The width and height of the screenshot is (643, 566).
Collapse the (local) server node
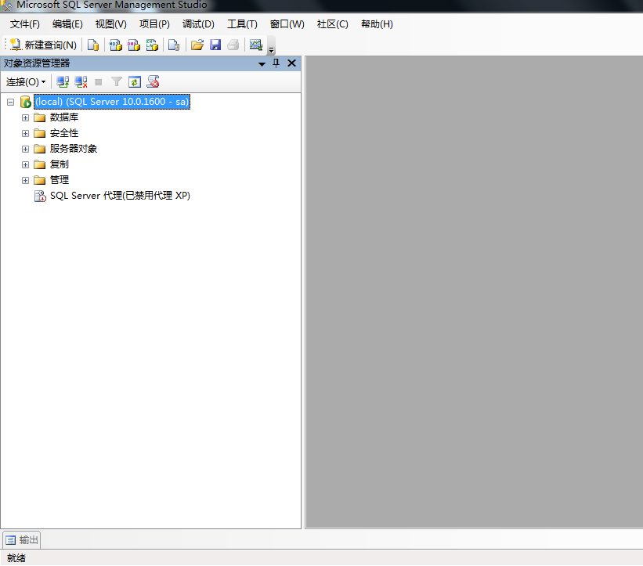[11, 102]
